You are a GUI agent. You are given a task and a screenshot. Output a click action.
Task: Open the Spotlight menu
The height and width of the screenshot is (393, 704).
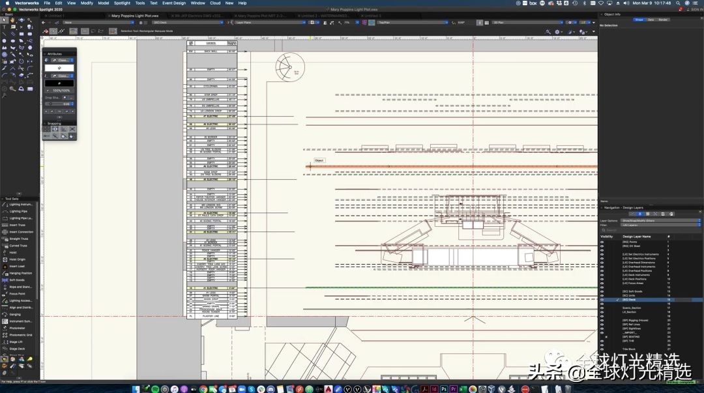(x=122, y=3)
